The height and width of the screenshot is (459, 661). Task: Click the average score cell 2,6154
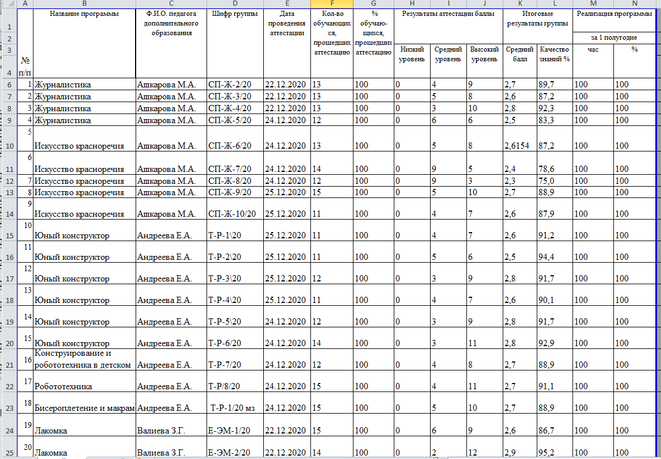click(520, 138)
